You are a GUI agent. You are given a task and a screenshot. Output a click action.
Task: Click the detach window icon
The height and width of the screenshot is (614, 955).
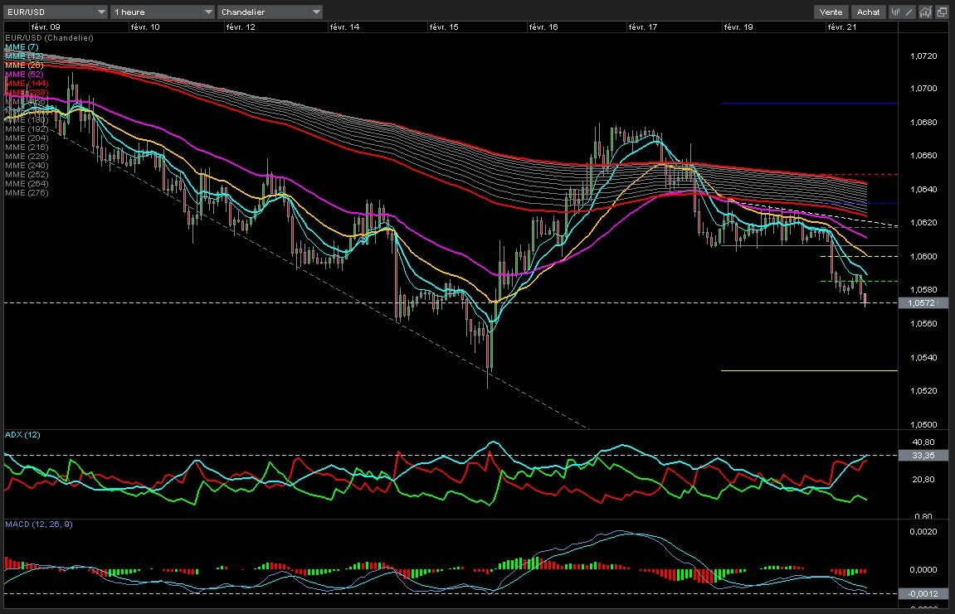[942, 12]
